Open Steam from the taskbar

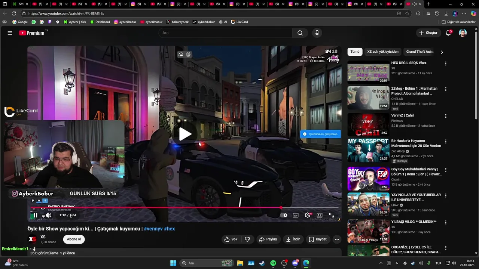click(262, 263)
